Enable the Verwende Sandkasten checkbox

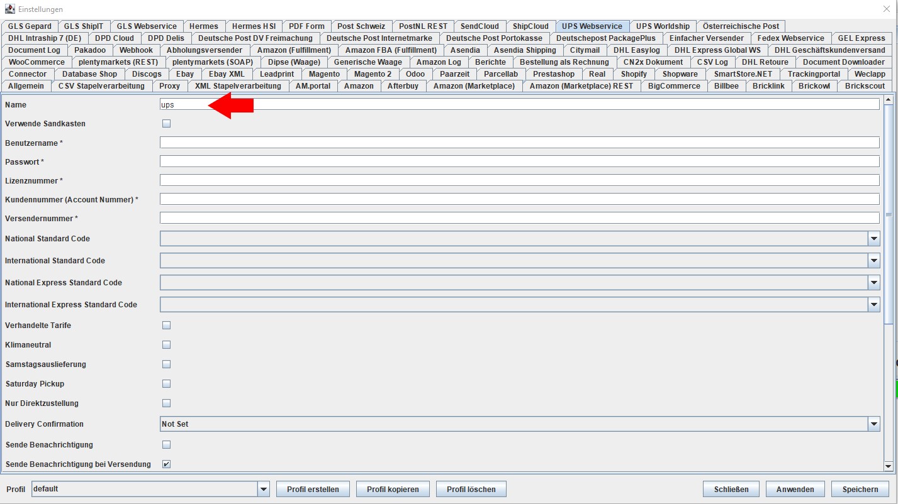click(167, 123)
